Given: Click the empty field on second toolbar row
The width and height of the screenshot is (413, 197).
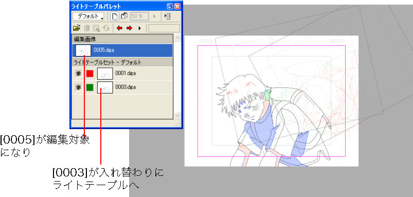Looking at the screenshot, I should (164, 28).
